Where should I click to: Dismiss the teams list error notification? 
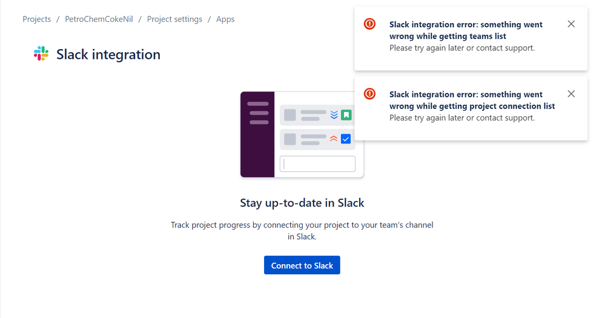point(571,24)
